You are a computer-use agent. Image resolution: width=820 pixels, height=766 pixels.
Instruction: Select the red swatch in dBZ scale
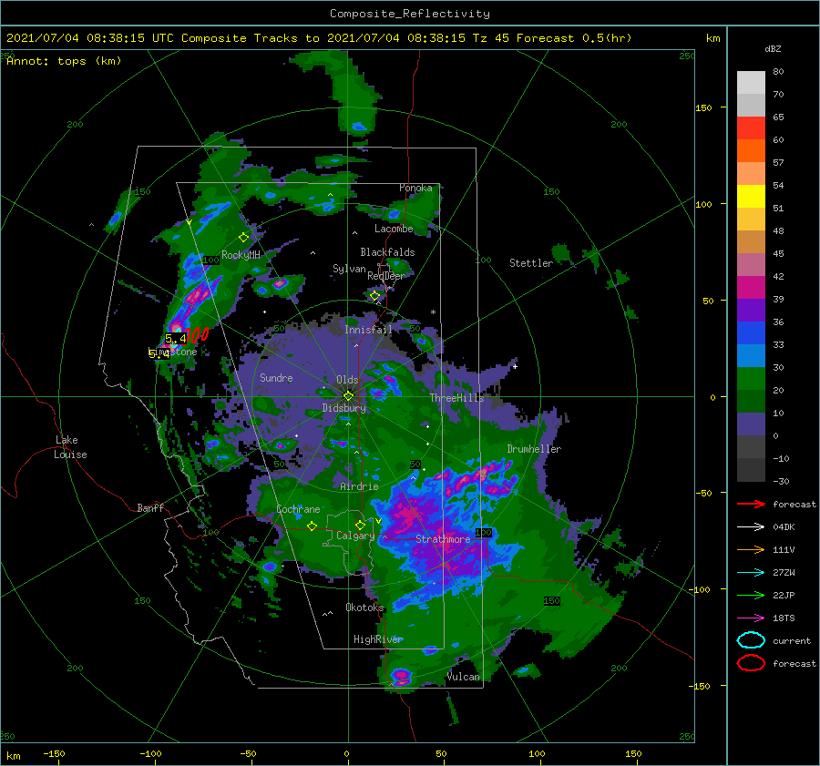coord(751,128)
